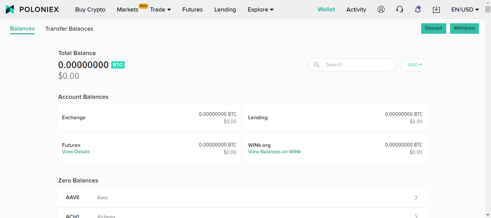Viewport: 491px width, 218px height.
Task: Open the support headset icon
Action: (399, 9)
